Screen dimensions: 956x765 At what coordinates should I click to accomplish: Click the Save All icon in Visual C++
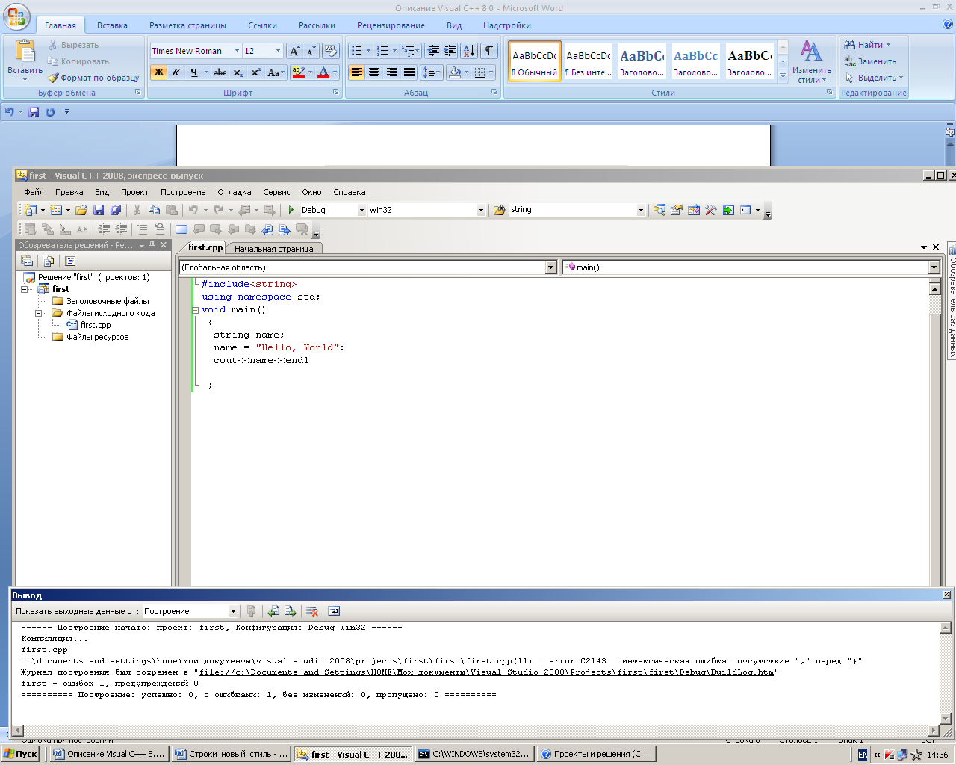tap(116, 210)
